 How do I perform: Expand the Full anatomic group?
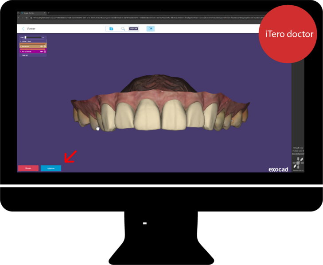(20, 52)
